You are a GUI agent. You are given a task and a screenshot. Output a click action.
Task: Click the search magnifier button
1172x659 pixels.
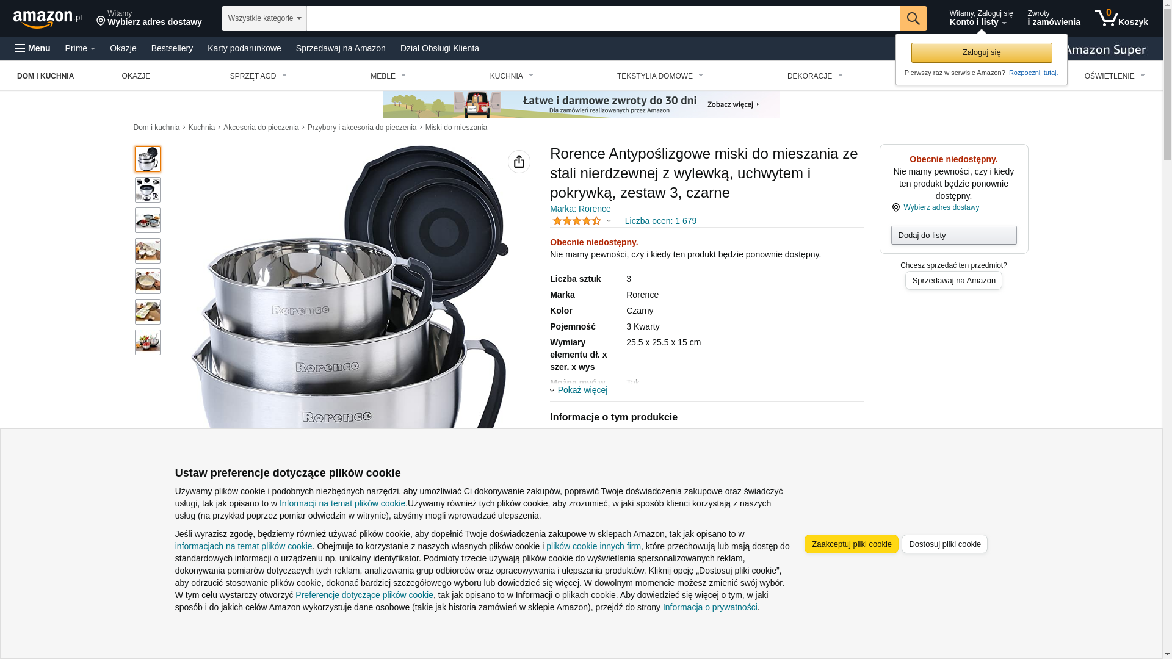(913, 18)
